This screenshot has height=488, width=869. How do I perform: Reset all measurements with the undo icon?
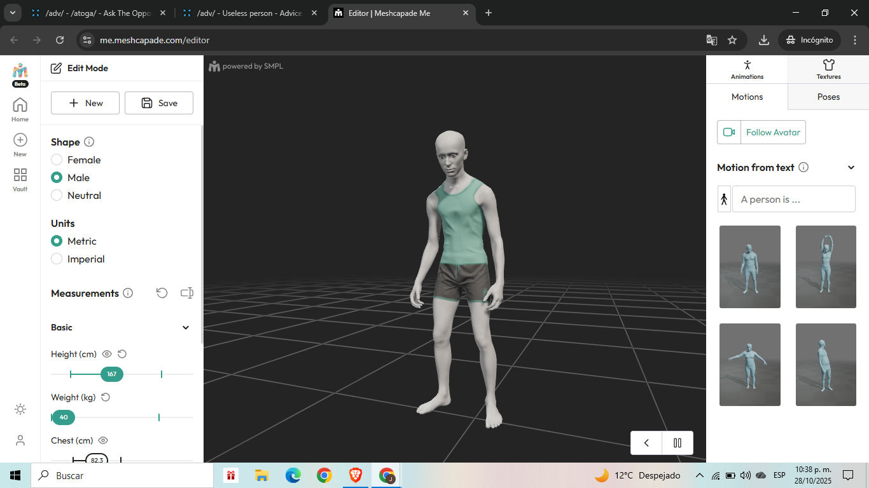pos(162,293)
